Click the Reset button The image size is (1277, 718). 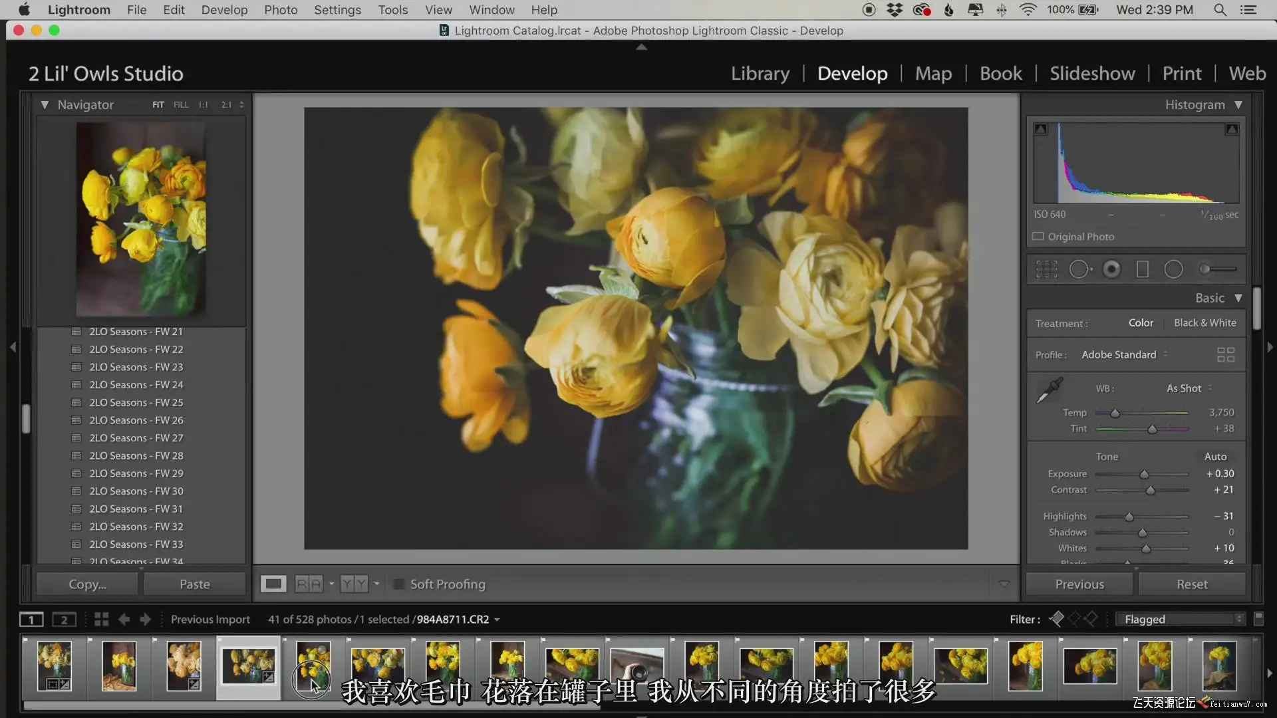tap(1191, 584)
